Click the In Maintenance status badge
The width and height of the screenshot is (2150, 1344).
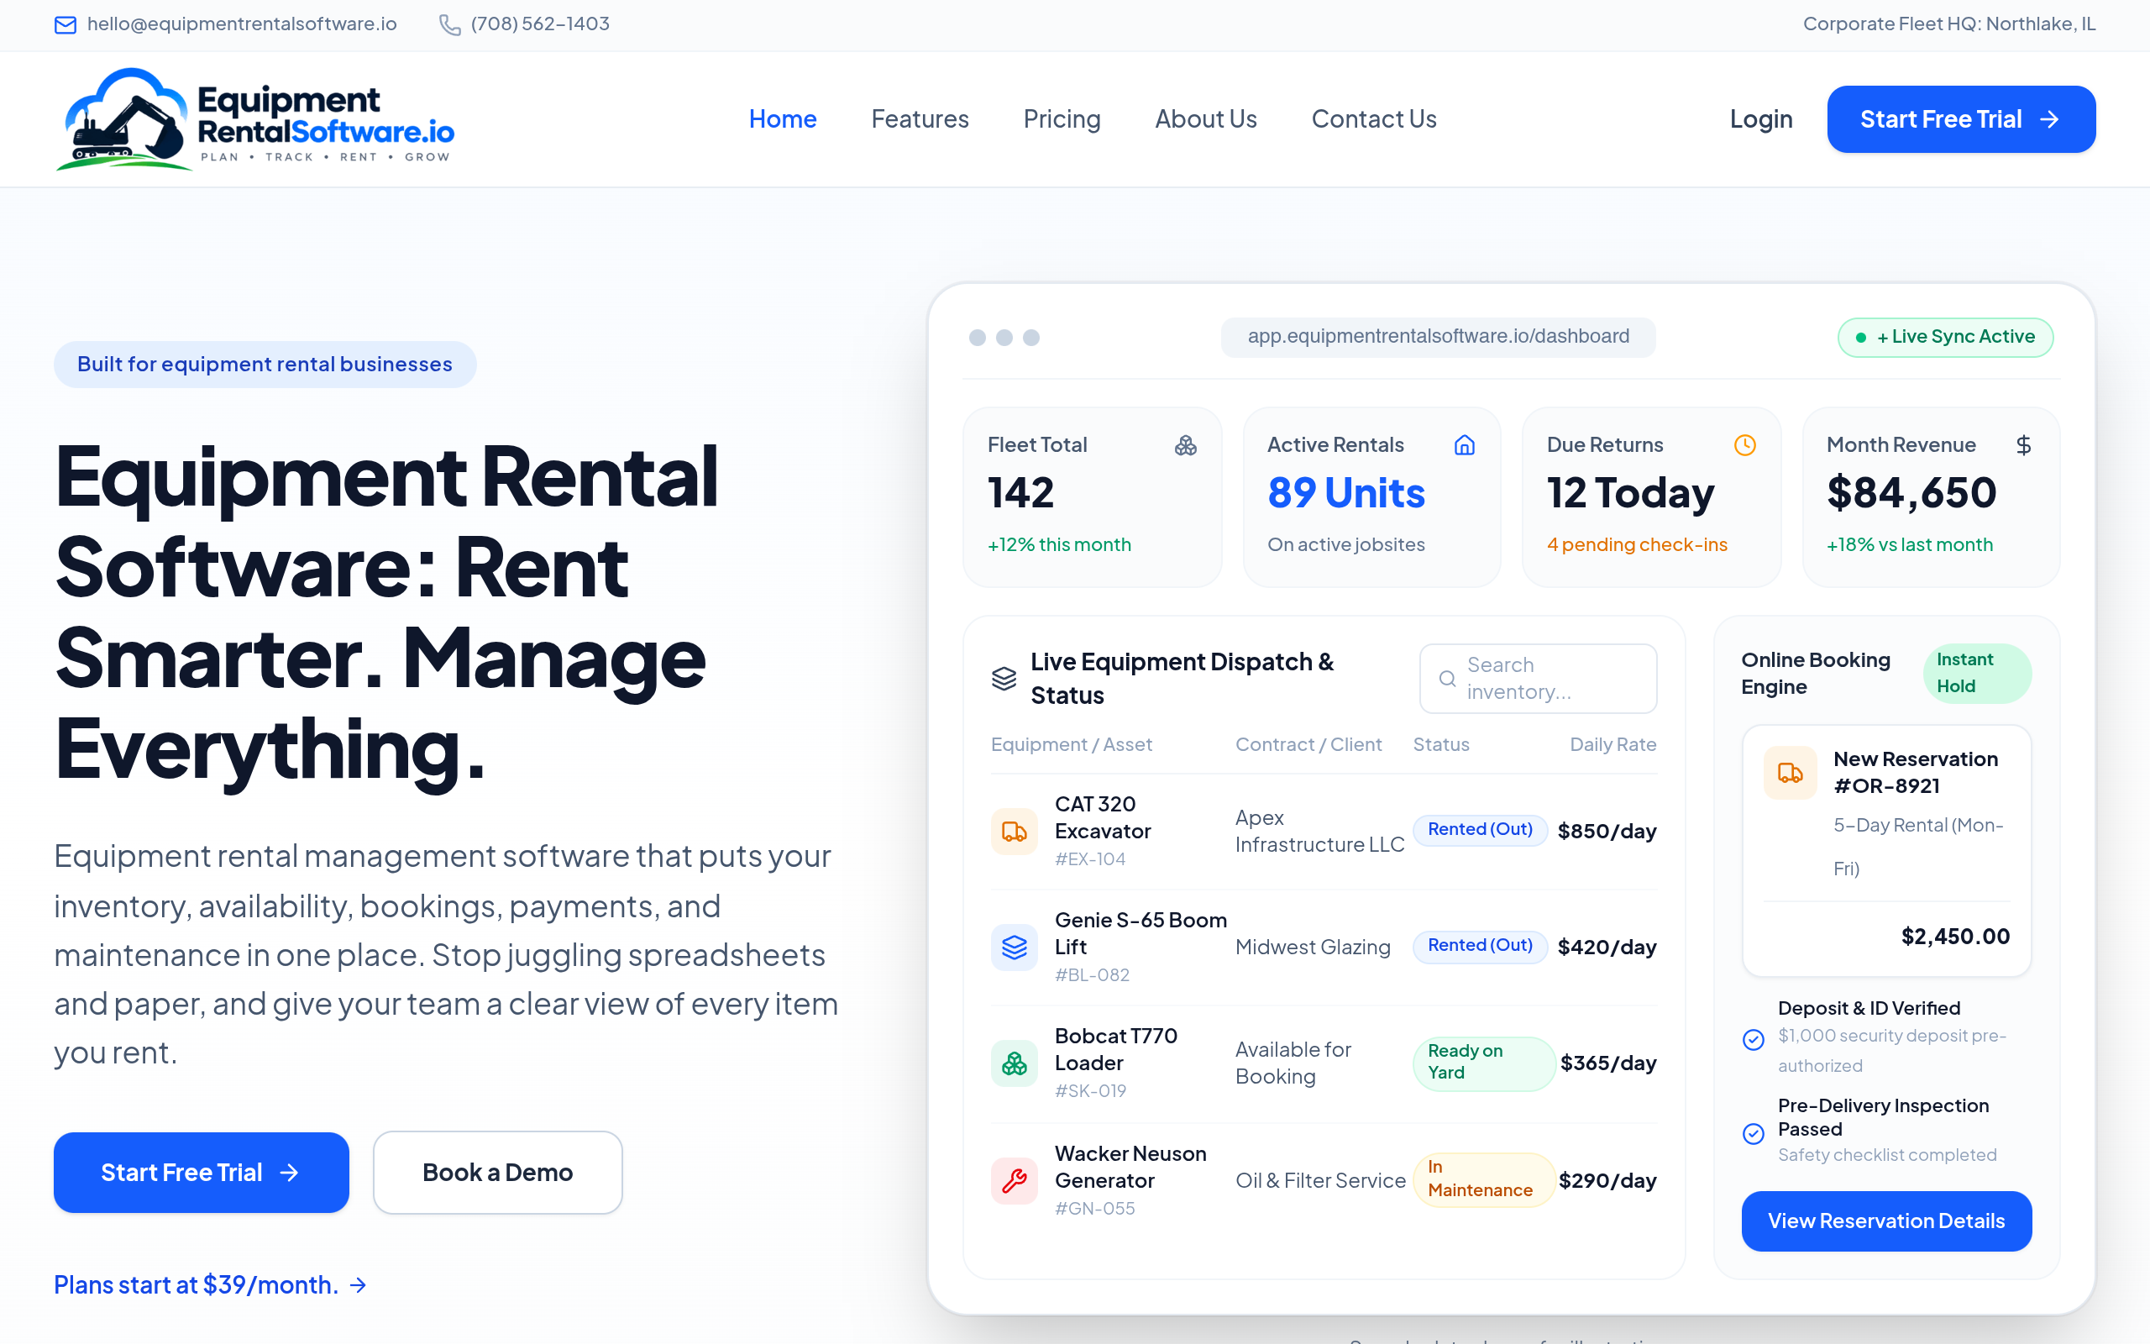click(x=1484, y=1179)
